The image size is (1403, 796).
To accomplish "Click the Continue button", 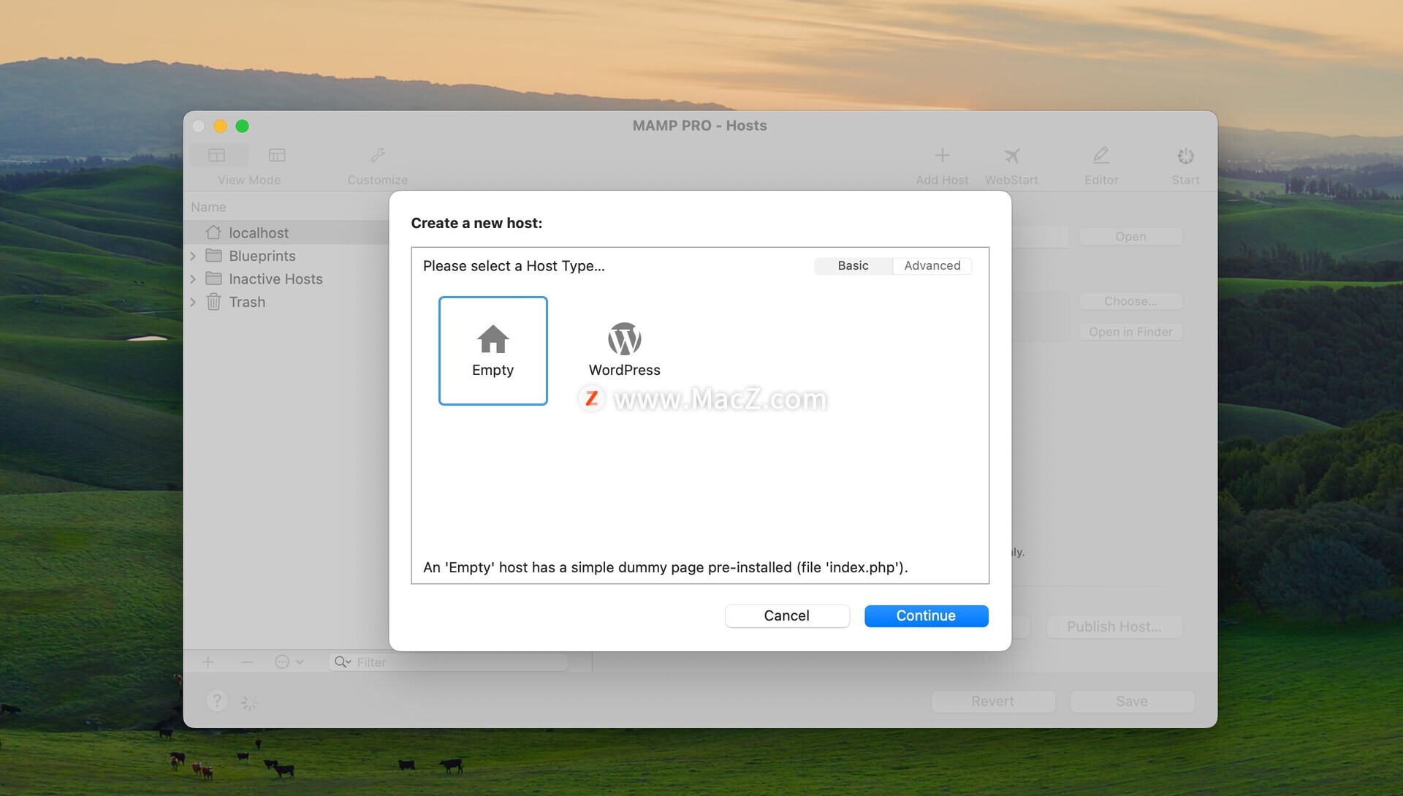I will click(x=926, y=615).
